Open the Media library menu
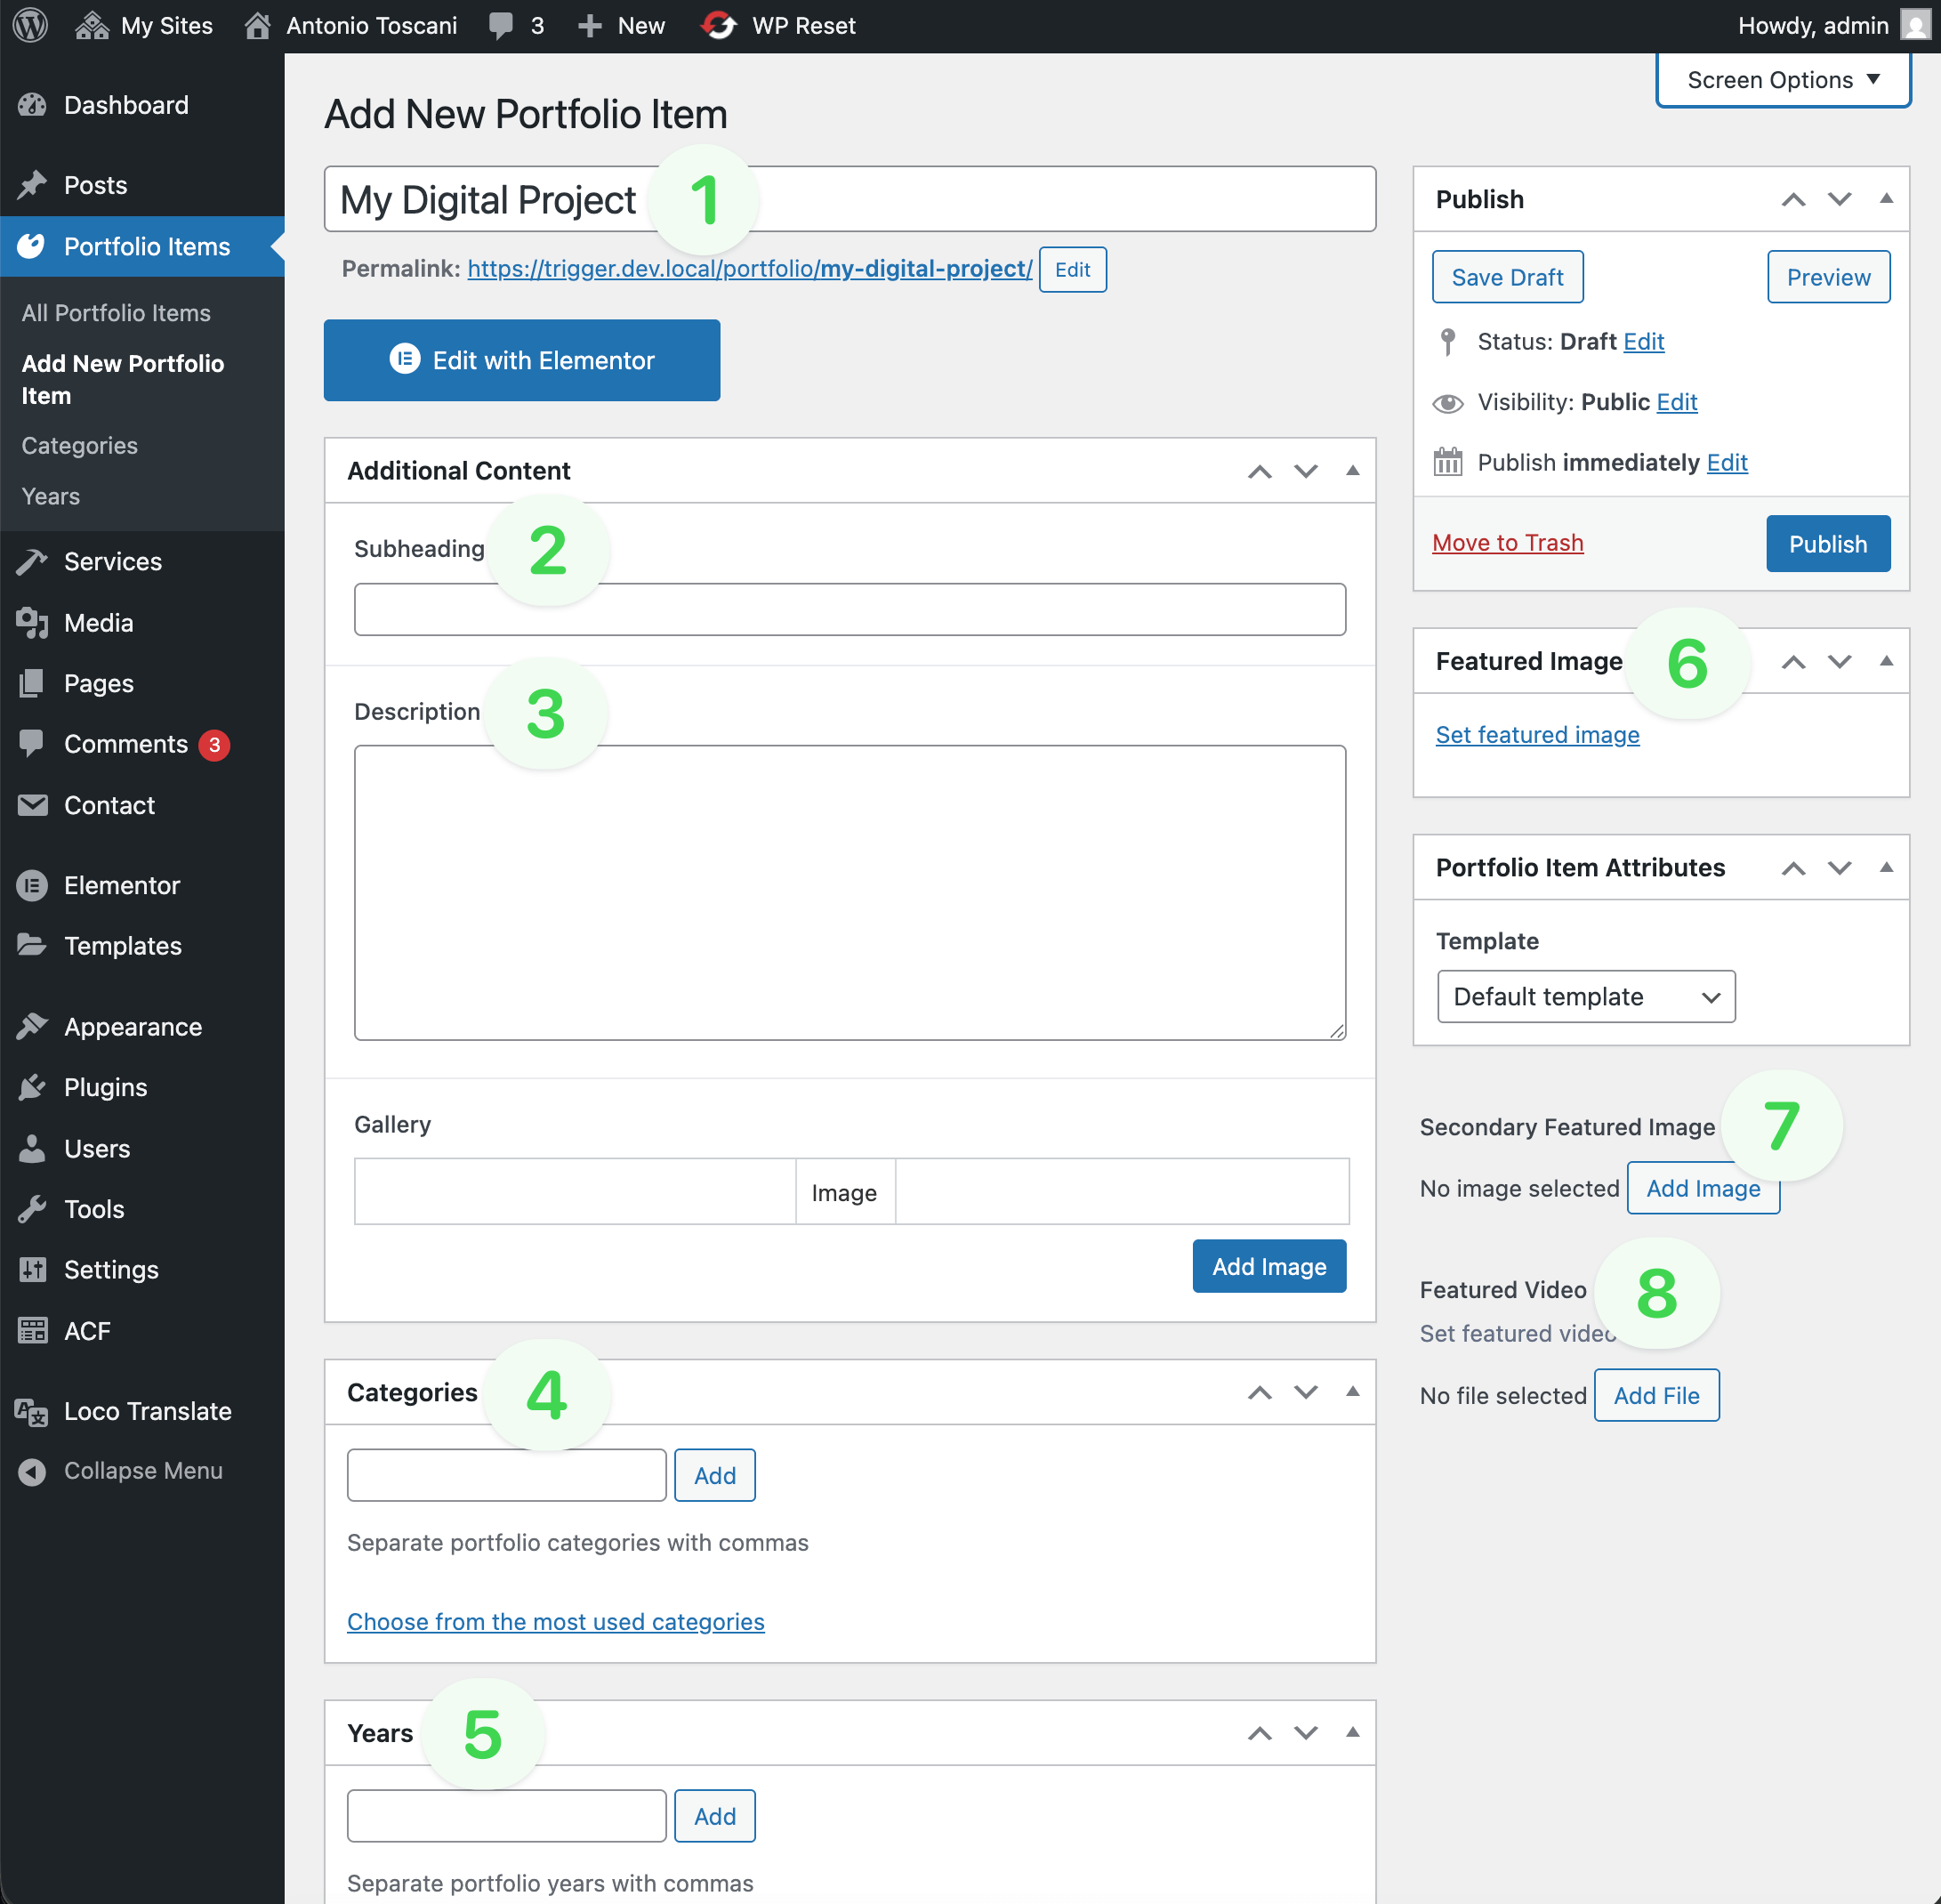Screen dimensions: 1941x1904 pyautogui.click(x=98, y=623)
